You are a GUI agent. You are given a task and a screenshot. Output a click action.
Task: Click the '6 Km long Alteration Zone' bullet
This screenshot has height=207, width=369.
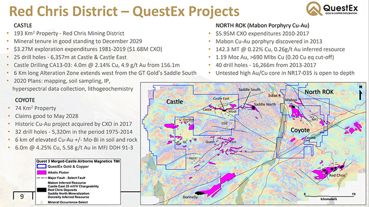point(105,73)
